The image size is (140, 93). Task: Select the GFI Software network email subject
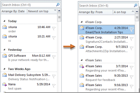tap(28, 60)
